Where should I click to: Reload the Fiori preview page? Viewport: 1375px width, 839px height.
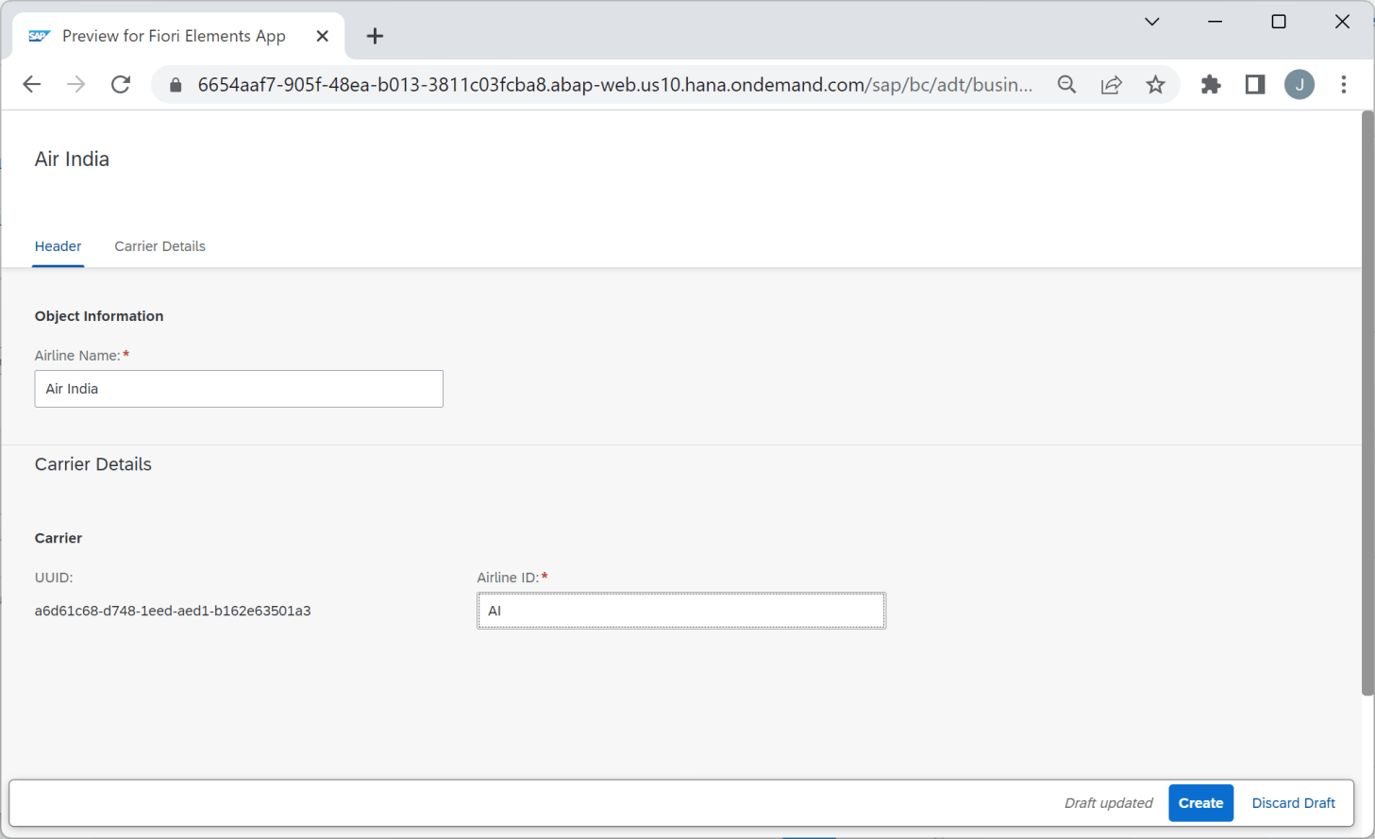[121, 84]
